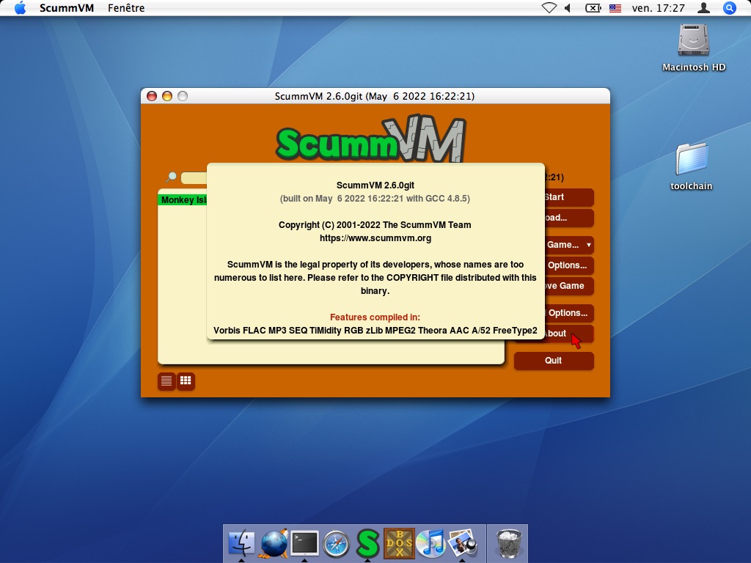
Task: Expand the Add Game dropdown arrow
Action: pos(589,245)
